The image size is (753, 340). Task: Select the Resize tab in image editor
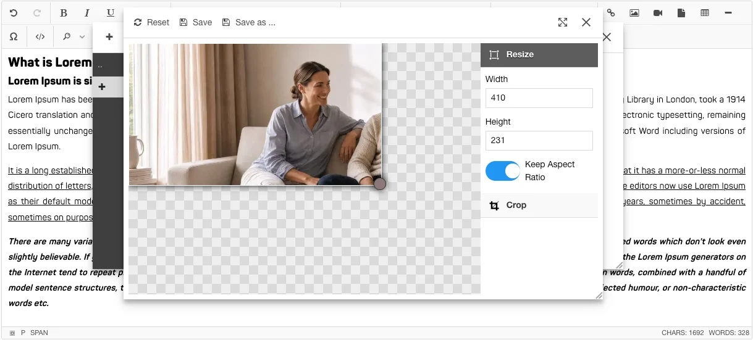(x=539, y=54)
